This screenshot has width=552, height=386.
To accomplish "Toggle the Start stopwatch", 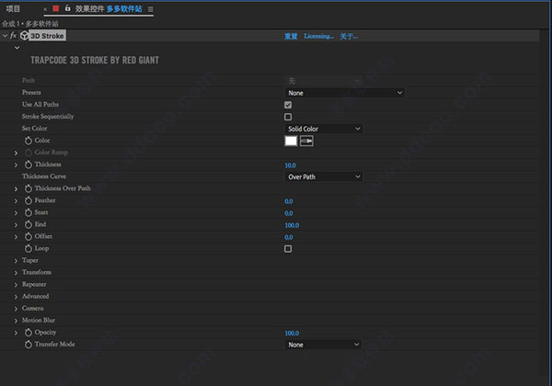I will tap(29, 212).
